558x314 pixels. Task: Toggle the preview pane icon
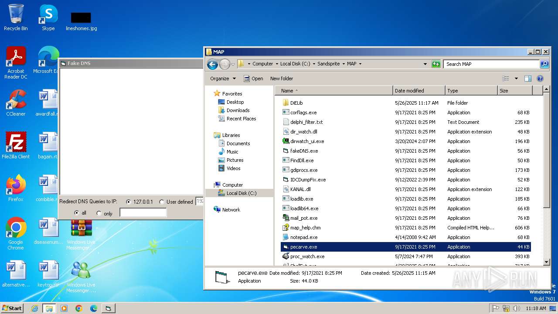[x=528, y=78]
